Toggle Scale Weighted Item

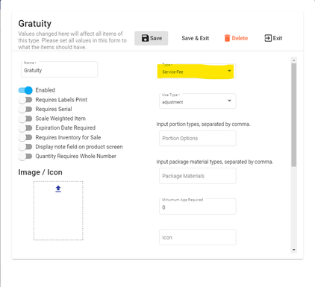(25, 119)
